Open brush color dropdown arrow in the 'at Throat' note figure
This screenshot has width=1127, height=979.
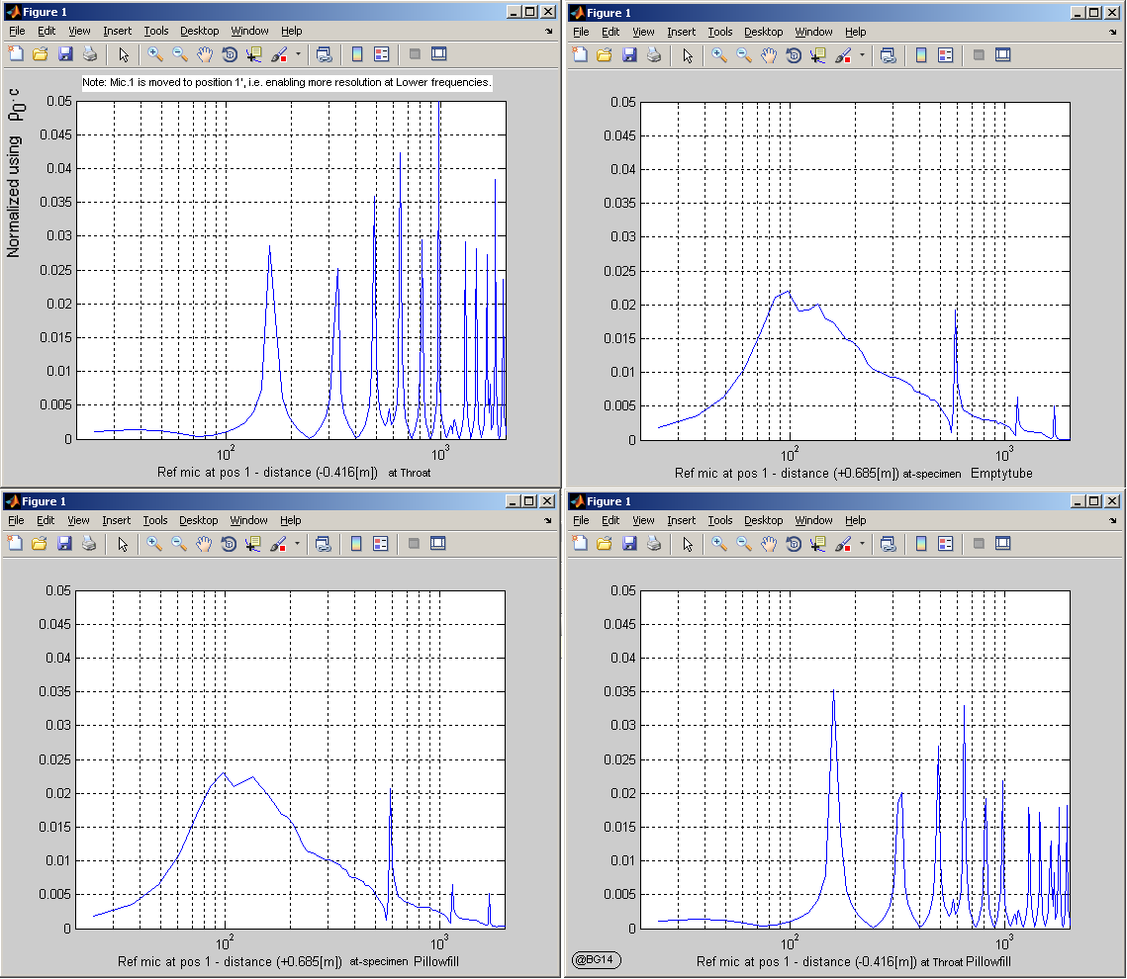pyautogui.click(x=298, y=53)
